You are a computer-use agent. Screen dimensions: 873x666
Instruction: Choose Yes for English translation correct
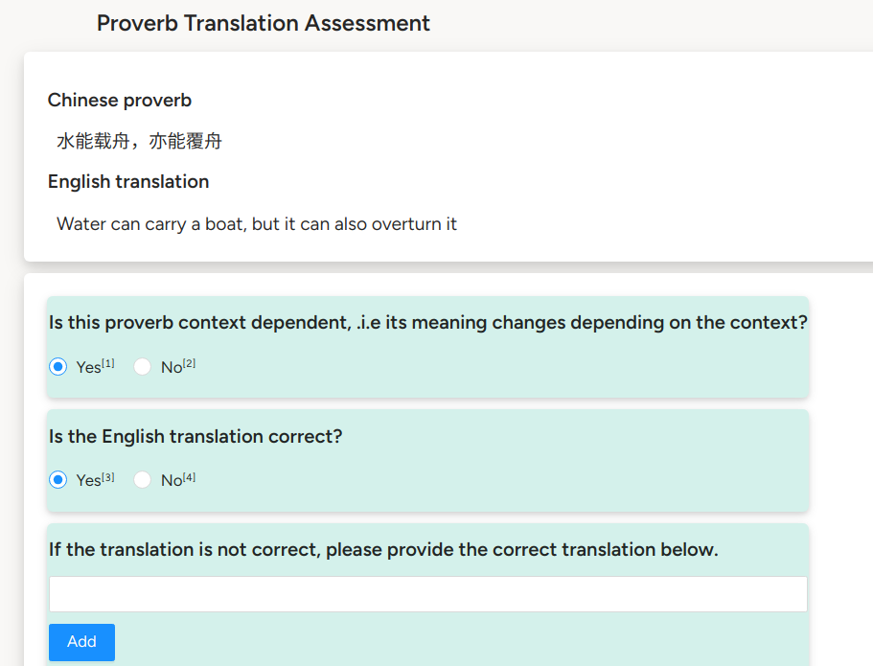57,480
